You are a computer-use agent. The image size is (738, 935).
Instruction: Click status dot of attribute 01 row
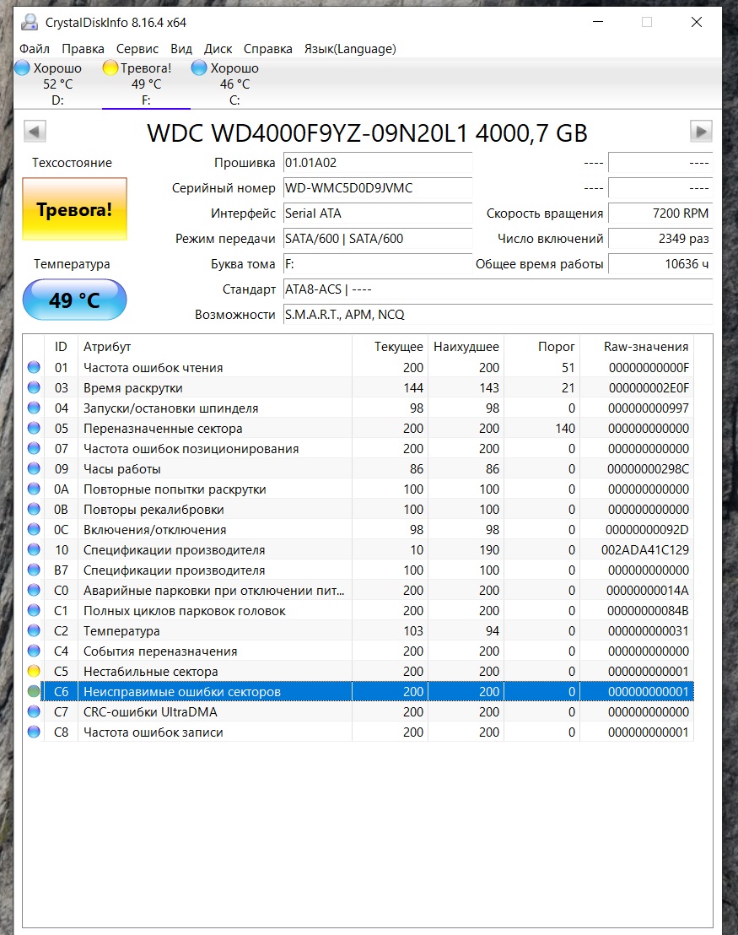34,367
